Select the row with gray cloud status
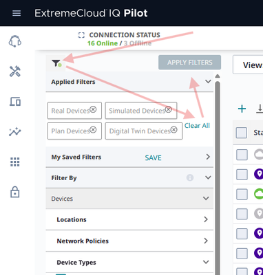Screen dimensions: 263x275 tap(242, 155)
